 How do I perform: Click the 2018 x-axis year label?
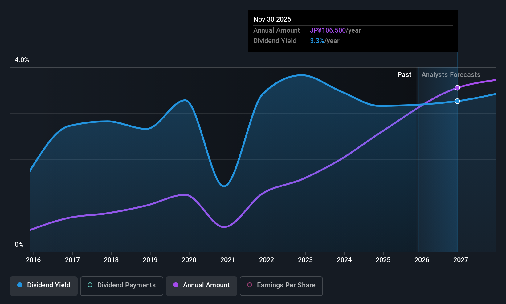coord(111,260)
